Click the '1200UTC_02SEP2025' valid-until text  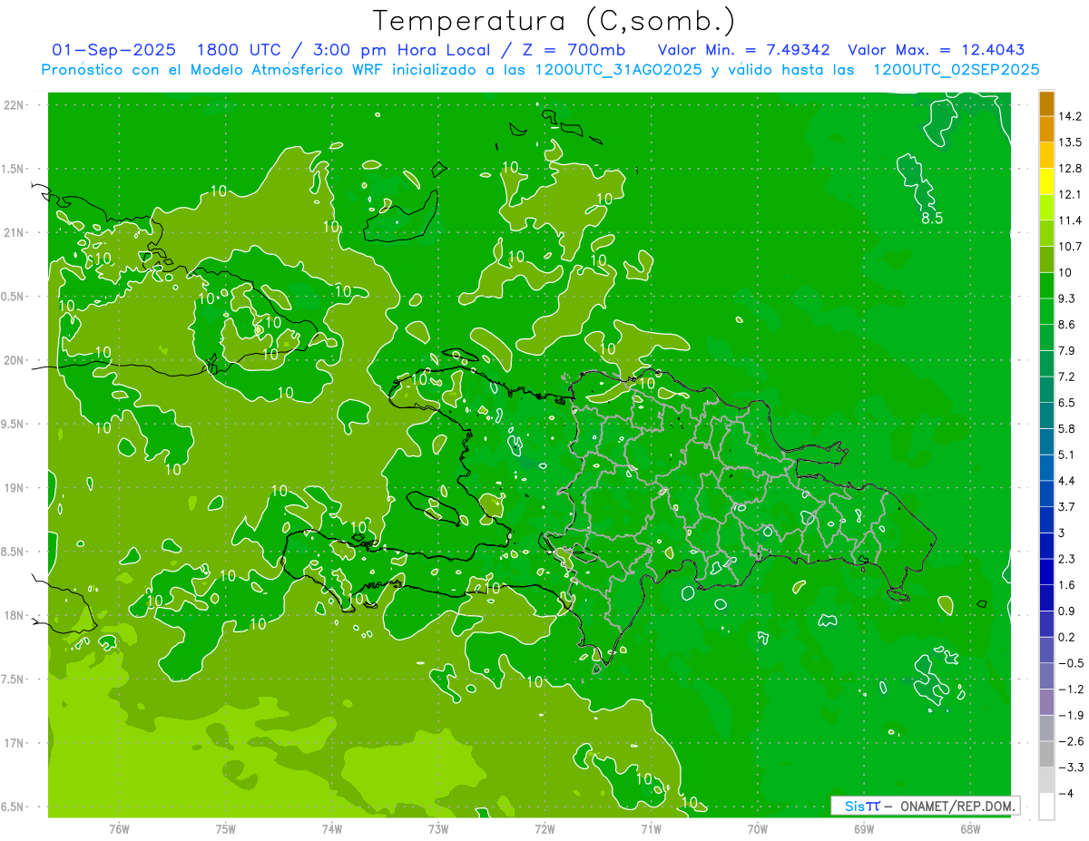click(956, 70)
